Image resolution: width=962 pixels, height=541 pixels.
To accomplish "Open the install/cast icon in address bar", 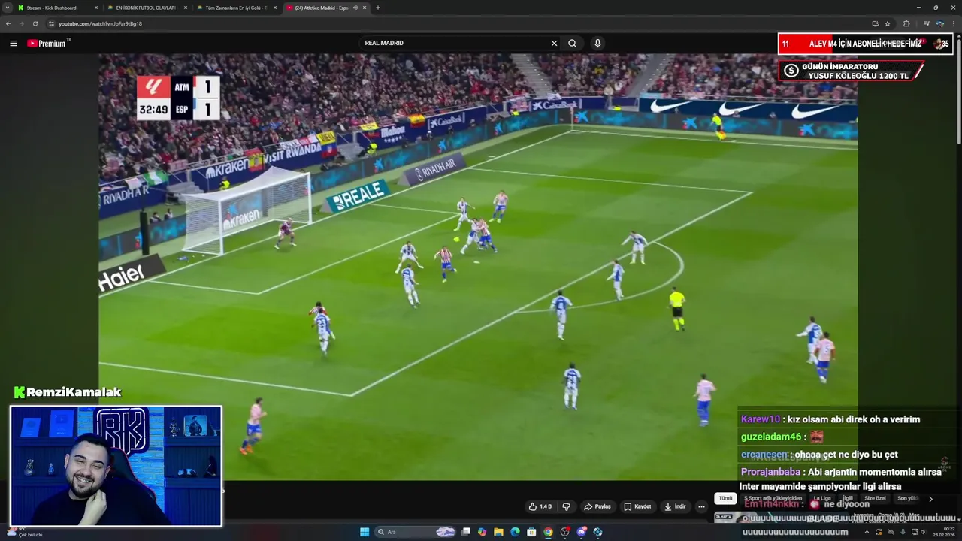I will 875,23.
